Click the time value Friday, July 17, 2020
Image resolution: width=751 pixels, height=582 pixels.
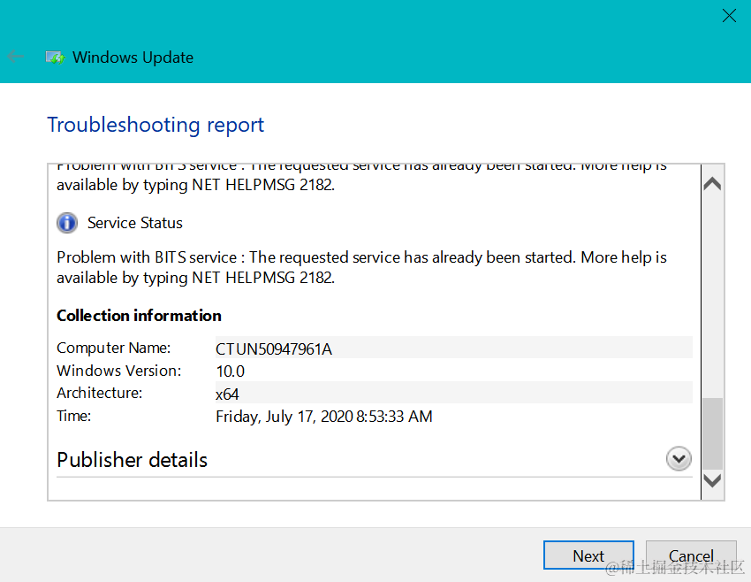tap(323, 416)
